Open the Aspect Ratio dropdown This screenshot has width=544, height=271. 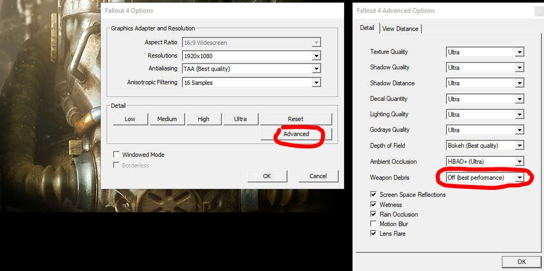(x=252, y=43)
